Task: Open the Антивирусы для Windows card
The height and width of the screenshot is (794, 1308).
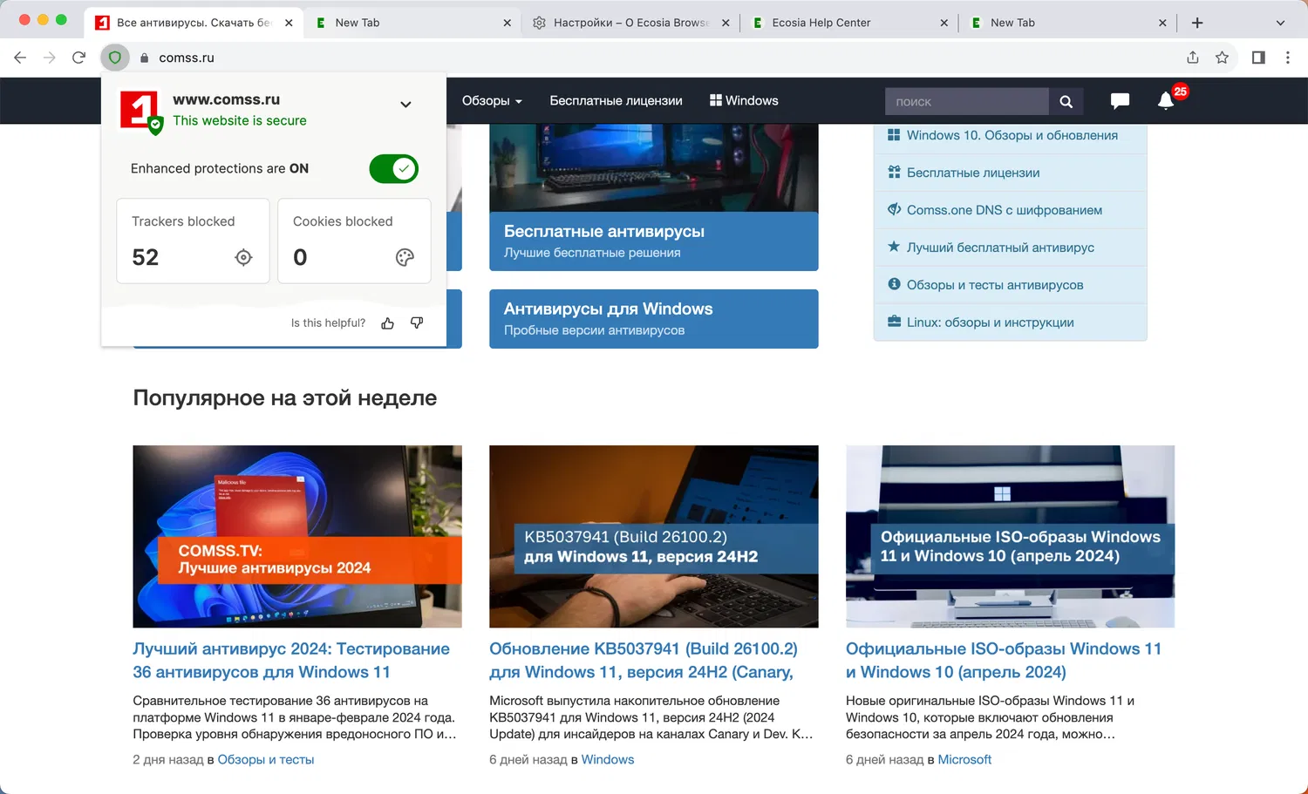Action: coord(654,319)
